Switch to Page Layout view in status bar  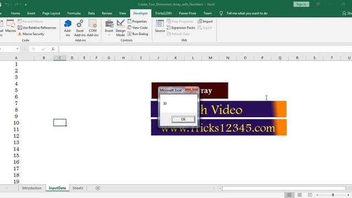pyautogui.click(x=299, y=195)
